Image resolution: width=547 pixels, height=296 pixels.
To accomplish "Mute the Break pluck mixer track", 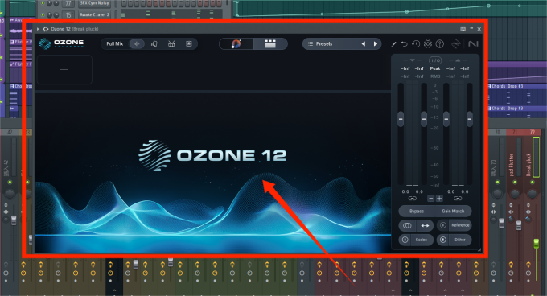I will point(533,183).
